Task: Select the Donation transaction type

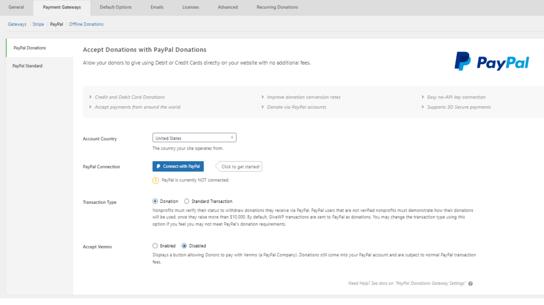Action: [155, 201]
